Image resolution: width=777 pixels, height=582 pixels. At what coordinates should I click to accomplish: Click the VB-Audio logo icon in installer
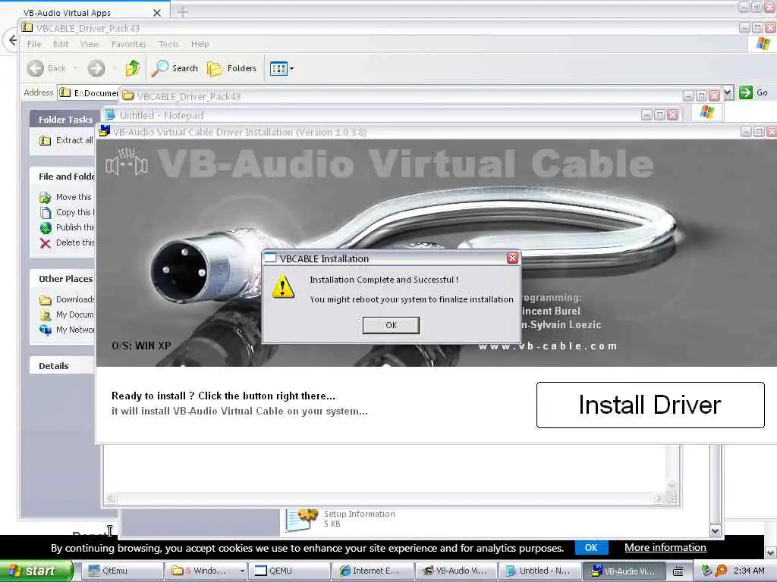(x=127, y=162)
